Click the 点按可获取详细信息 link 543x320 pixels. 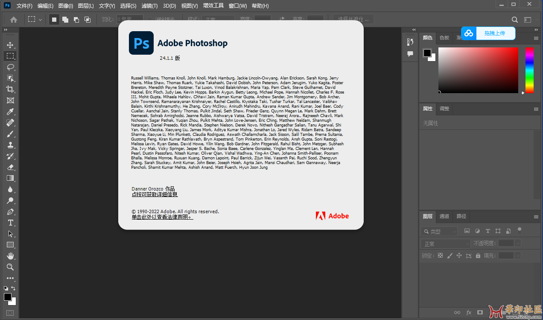[x=155, y=194]
